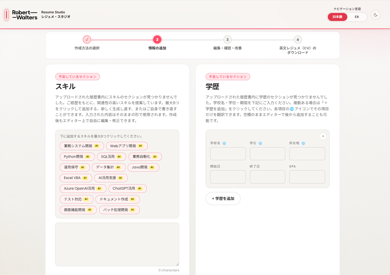390x275 pixels.
Task: Toggle dark mode with the moon icon
Action: (375, 15)
